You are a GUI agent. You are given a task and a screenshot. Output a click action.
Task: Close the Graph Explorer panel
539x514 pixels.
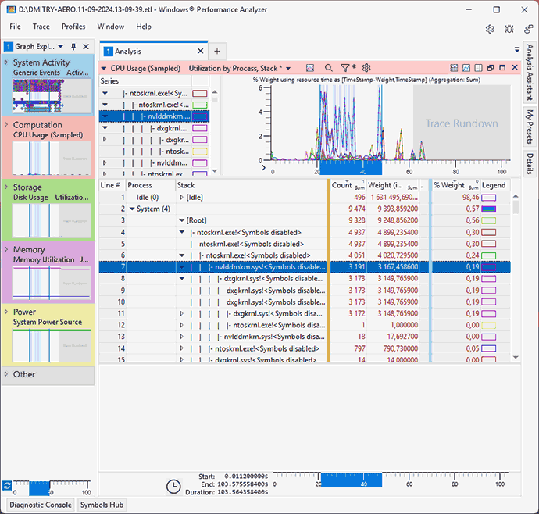pos(86,46)
